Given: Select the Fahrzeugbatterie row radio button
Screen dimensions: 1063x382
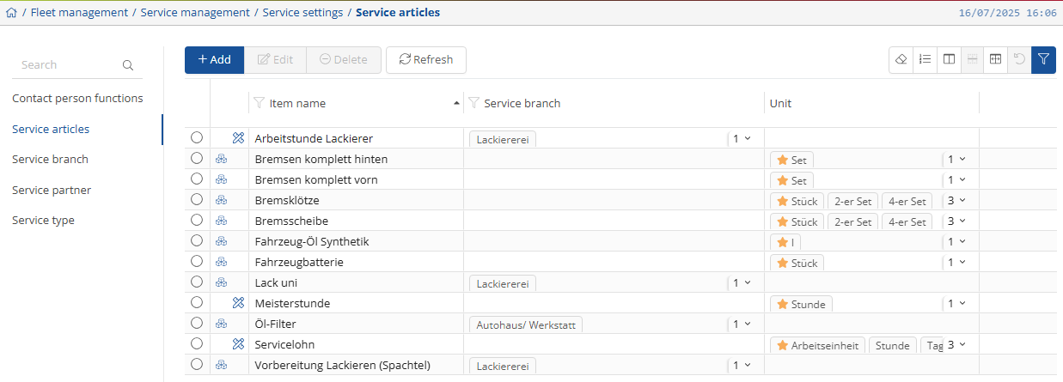Looking at the screenshot, I should tap(197, 262).
